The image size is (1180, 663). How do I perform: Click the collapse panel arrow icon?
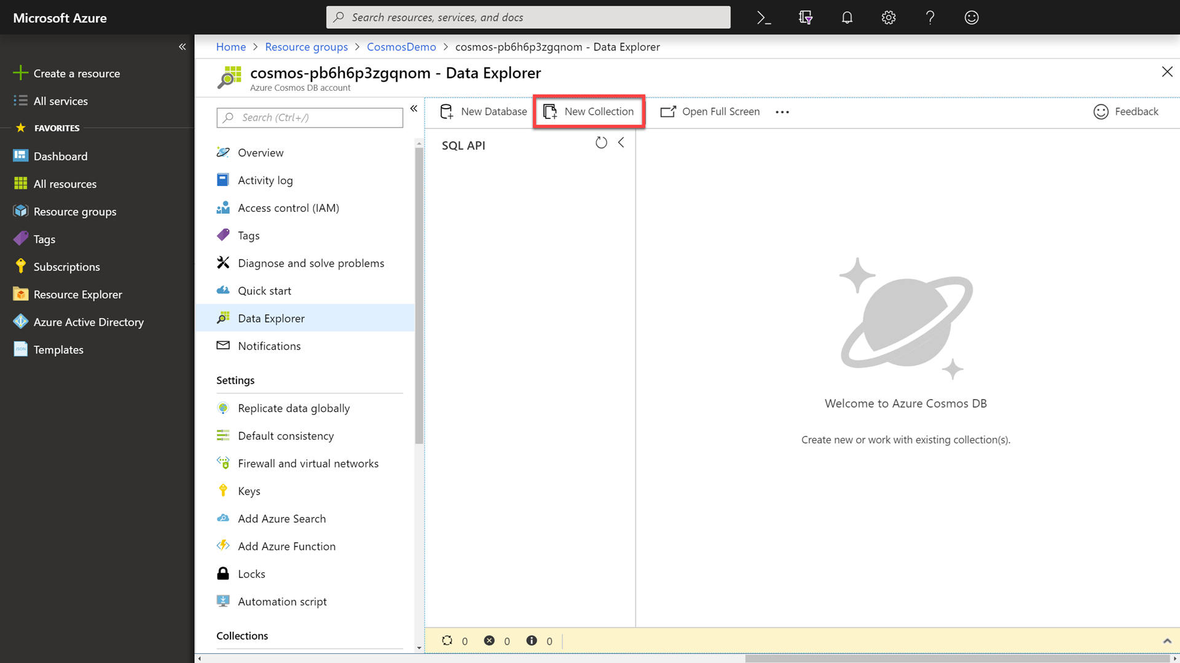click(x=621, y=142)
